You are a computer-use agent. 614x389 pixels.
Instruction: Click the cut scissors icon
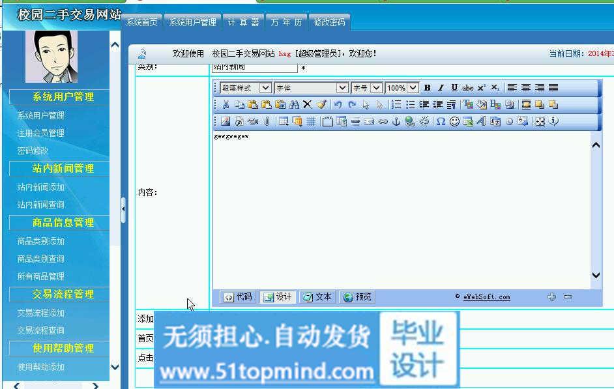[226, 104]
